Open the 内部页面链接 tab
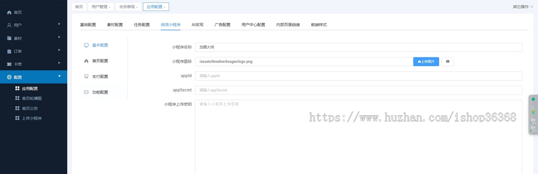The width and height of the screenshot is (538, 174). [x=288, y=25]
